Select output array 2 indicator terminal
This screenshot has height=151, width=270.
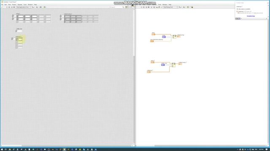click(x=180, y=64)
